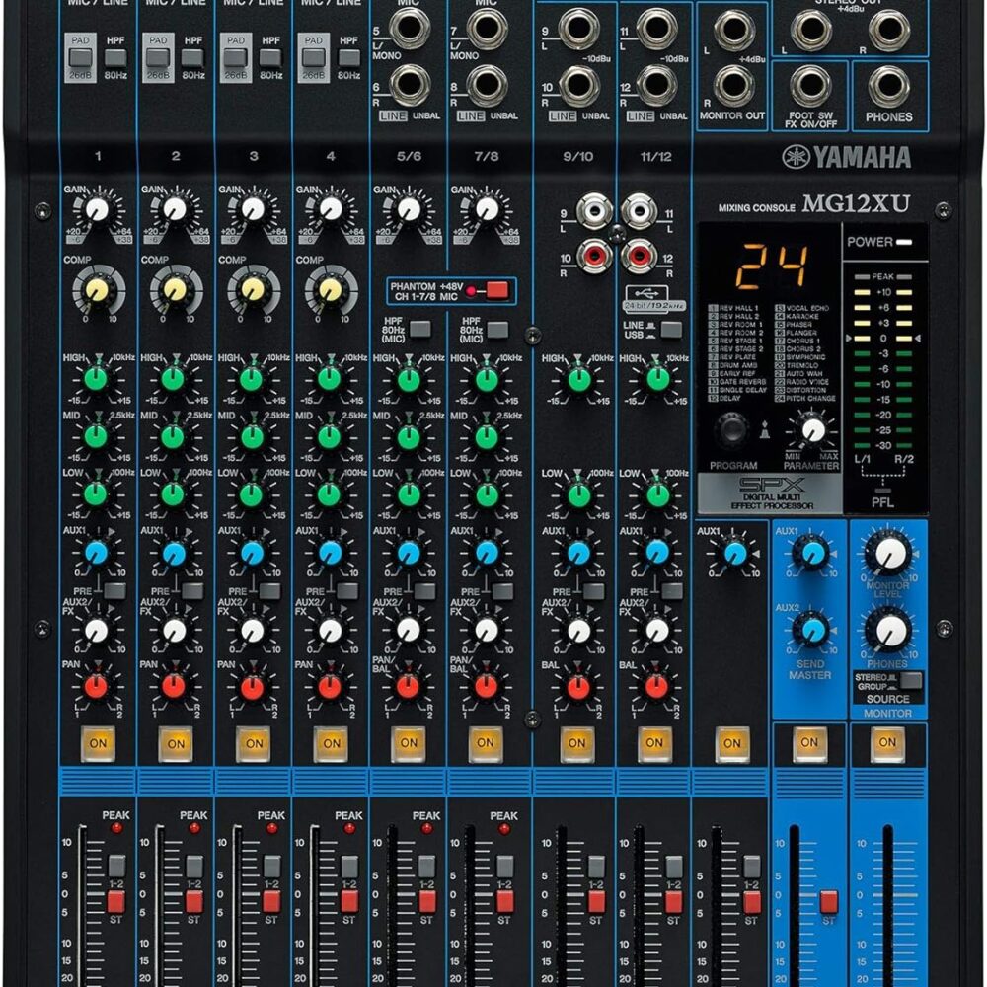Toggle HPF 80Hz (MIC) switch on channel 5/6
This screenshot has width=987, height=987.
click(x=419, y=330)
